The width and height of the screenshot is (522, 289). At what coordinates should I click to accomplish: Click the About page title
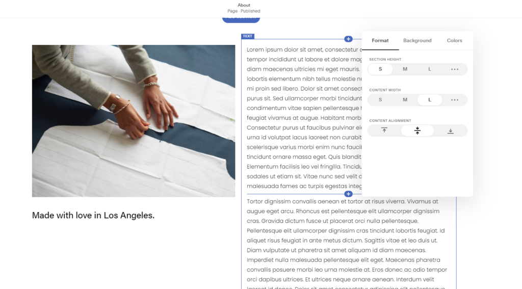244,5
